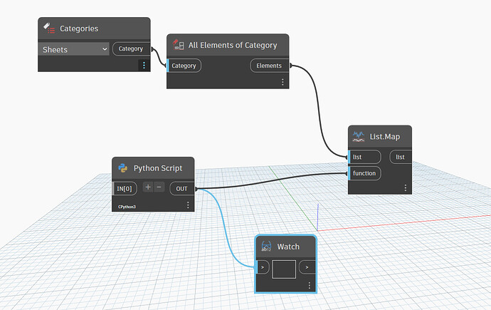Open the All Elements of Category options menu
The width and height of the screenshot is (491, 310).
tap(283, 82)
